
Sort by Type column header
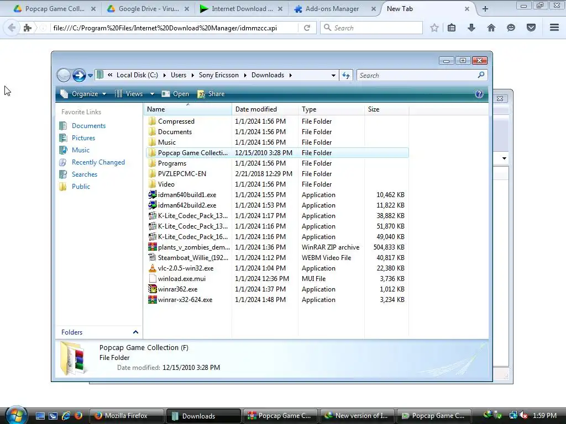(332, 109)
